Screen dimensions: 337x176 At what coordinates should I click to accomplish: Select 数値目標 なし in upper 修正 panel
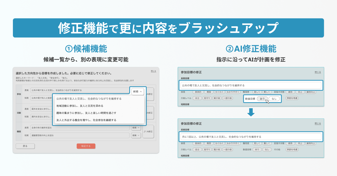click(x=274, y=99)
